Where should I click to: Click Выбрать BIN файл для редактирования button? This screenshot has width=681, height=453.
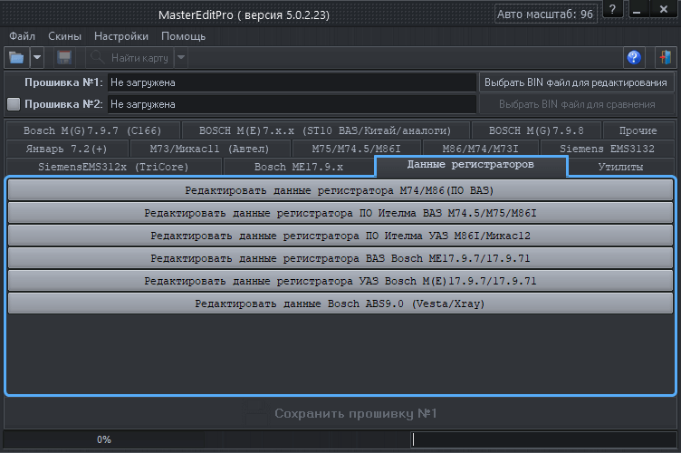point(575,82)
